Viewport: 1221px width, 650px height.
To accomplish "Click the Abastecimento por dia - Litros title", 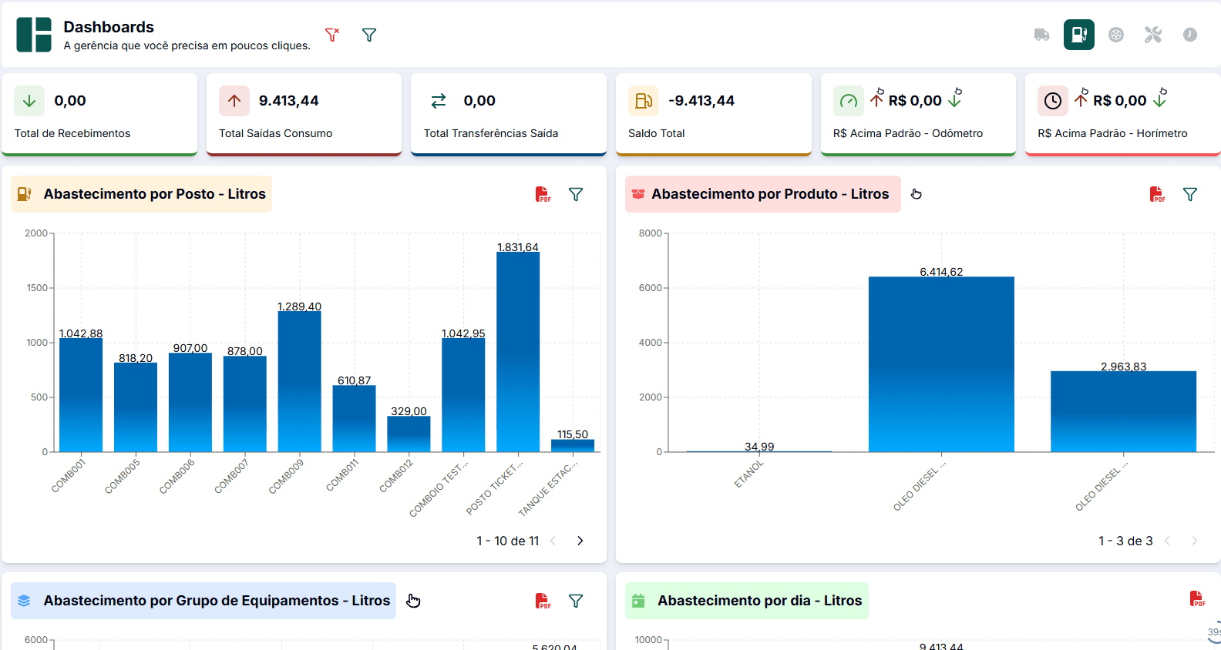I will point(759,601).
